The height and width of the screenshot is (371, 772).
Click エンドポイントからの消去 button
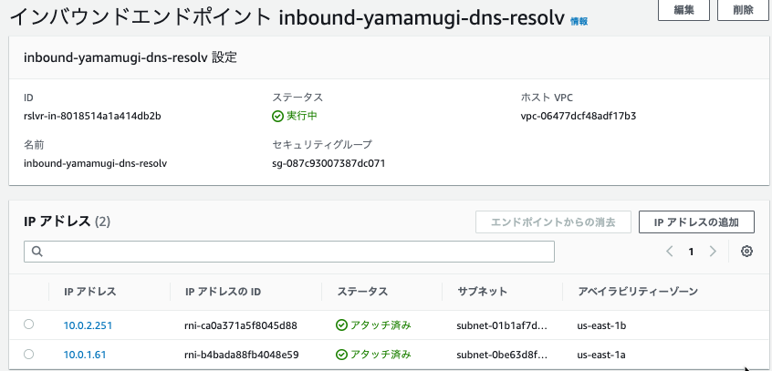tap(553, 222)
